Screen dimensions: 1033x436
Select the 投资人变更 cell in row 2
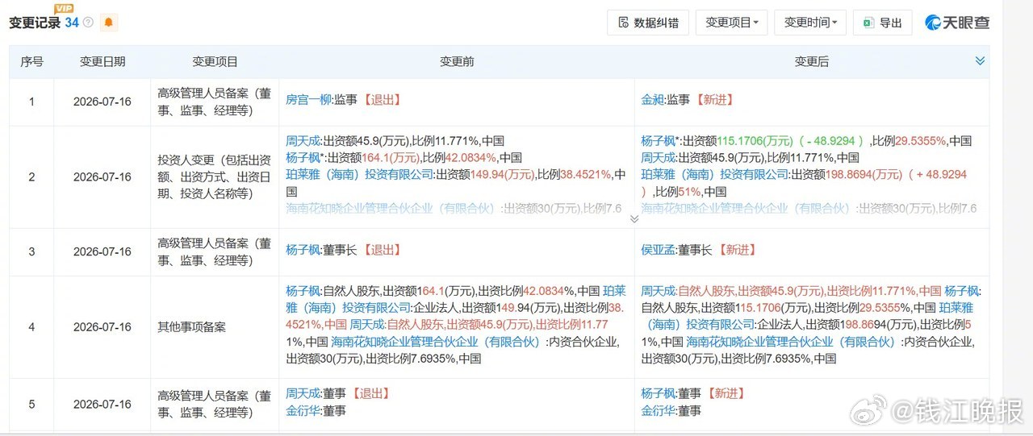click(215, 176)
